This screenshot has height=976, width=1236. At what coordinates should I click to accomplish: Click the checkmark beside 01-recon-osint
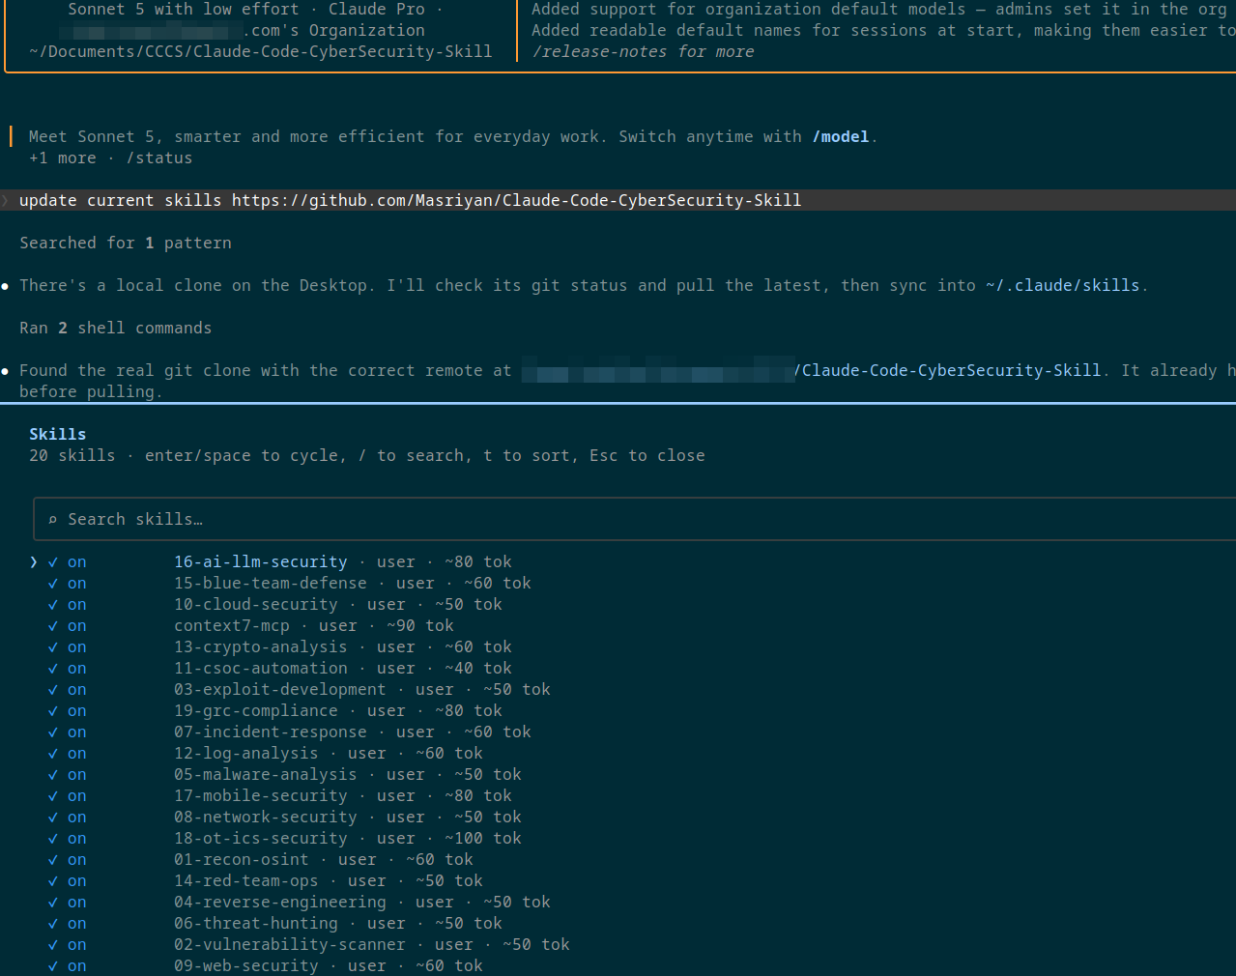coord(53,860)
